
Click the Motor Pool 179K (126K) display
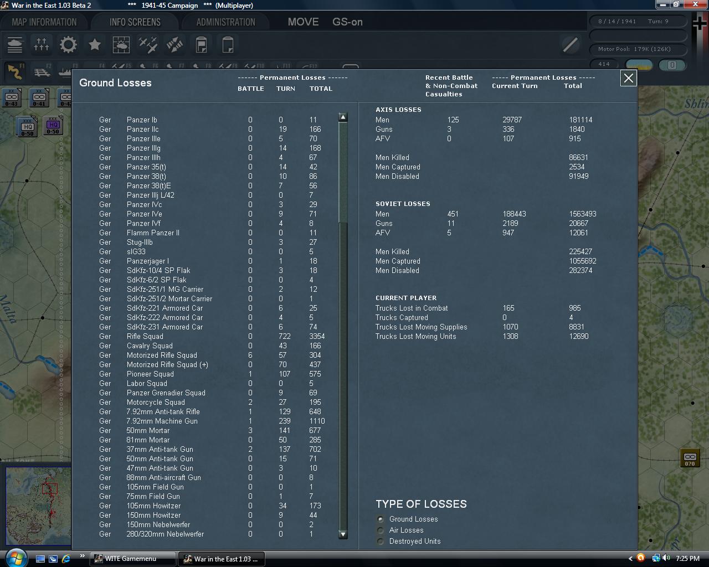tap(638, 49)
